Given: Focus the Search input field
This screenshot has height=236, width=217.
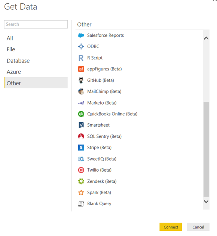Looking at the screenshot, I should 36,24.
